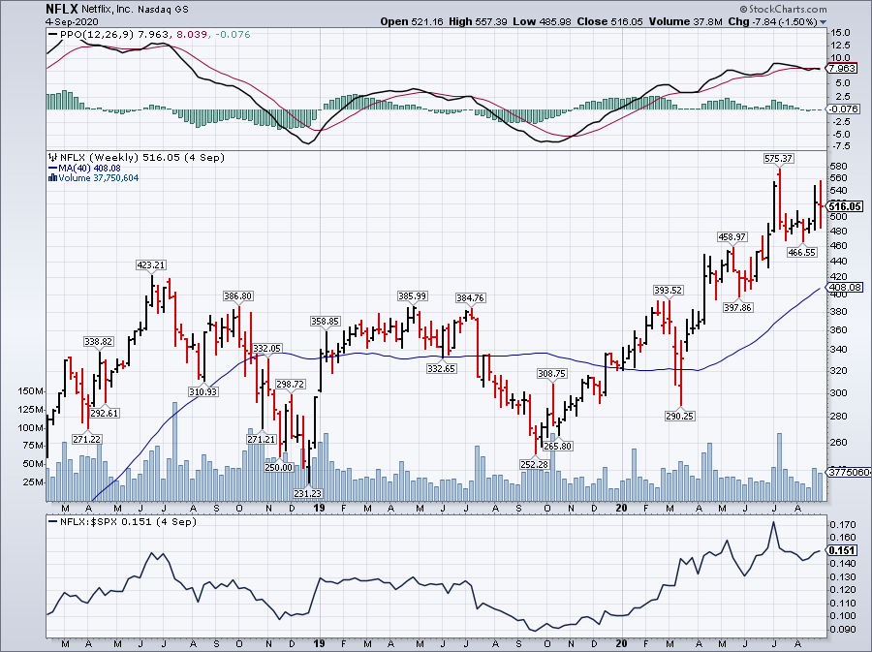Screen dimensions: 872x652
Task: Click the Chg -7.84 (-1.50%) value
Action: 772,21
